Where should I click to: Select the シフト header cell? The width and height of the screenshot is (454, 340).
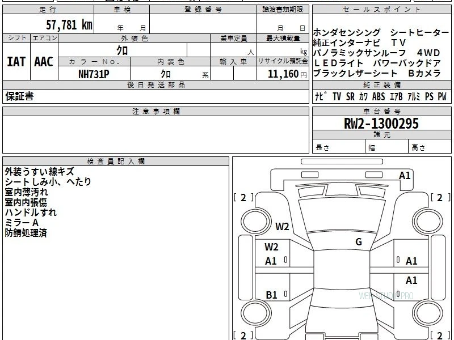pos(16,38)
